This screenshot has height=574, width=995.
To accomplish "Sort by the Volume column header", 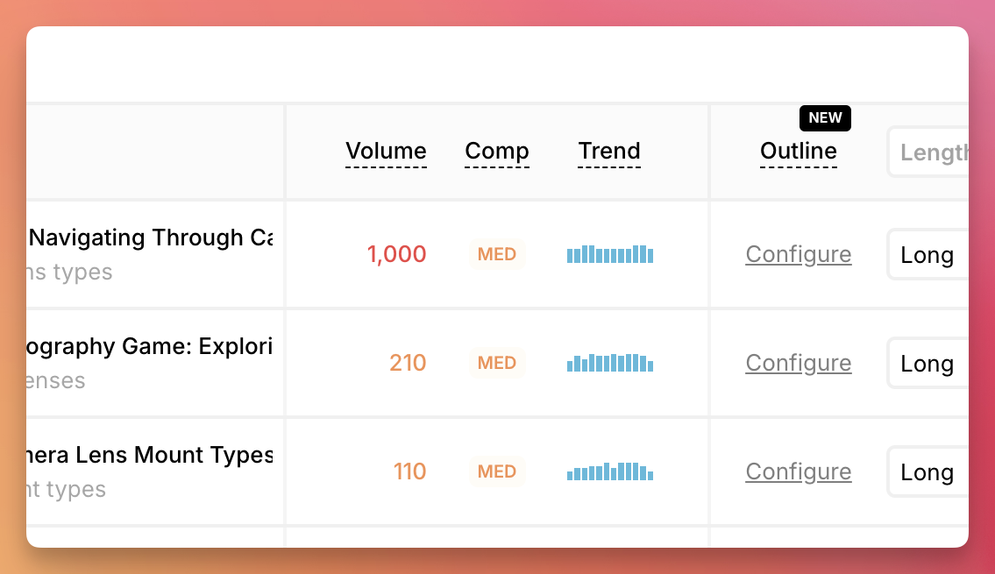I will [x=386, y=151].
